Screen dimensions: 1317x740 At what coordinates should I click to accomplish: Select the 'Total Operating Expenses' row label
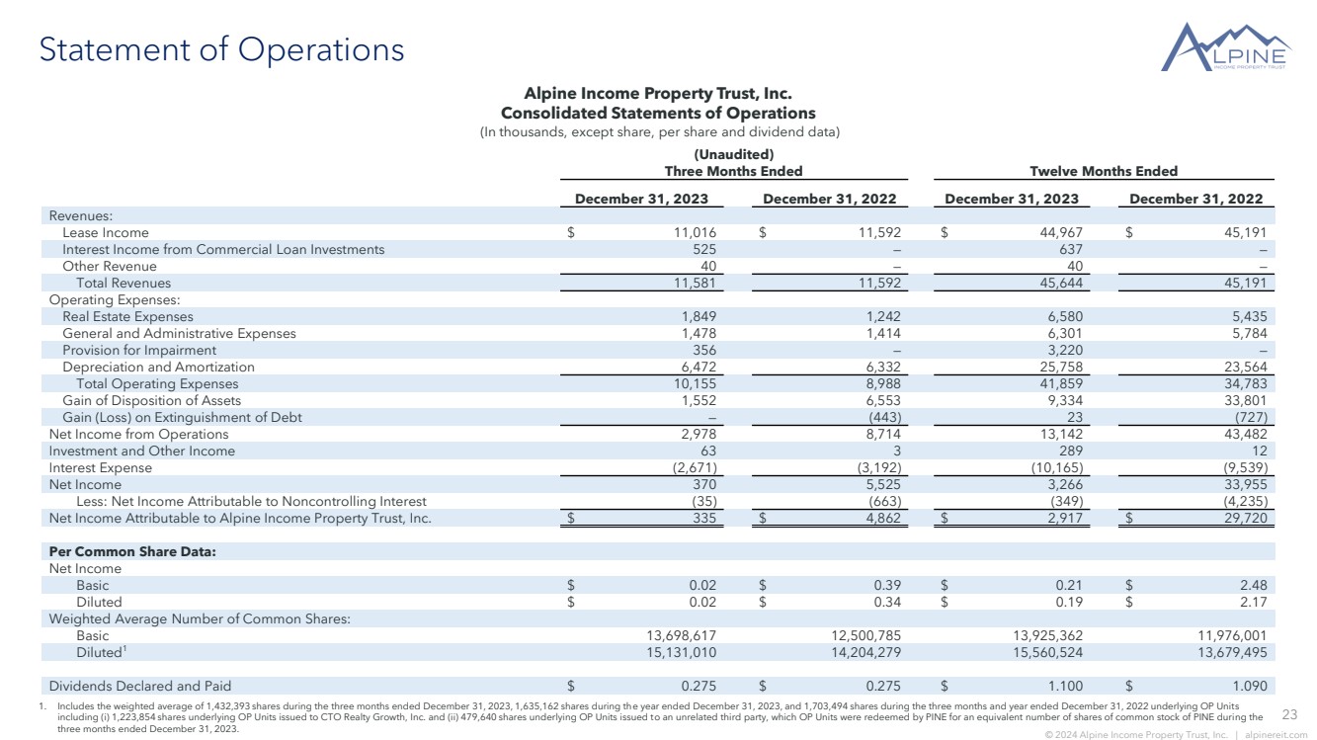tap(157, 383)
